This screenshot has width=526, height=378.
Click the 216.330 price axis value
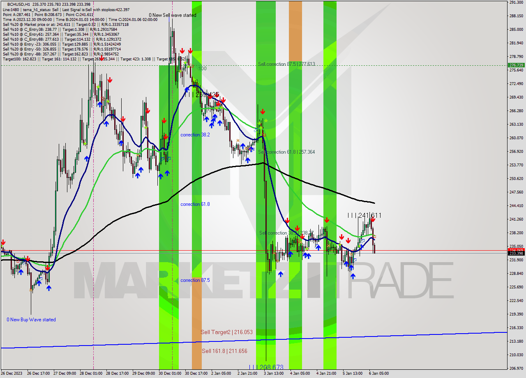516,327
